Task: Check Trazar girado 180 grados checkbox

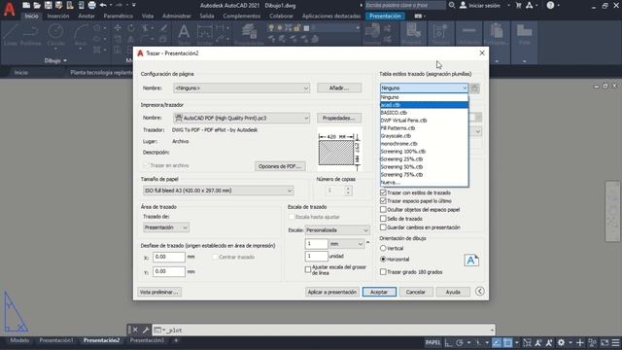Action: [x=383, y=272]
